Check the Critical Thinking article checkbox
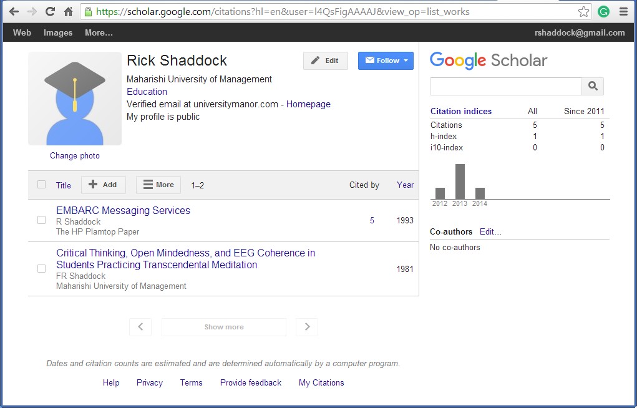Image resolution: width=637 pixels, height=408 pixels. click(41, 269)
